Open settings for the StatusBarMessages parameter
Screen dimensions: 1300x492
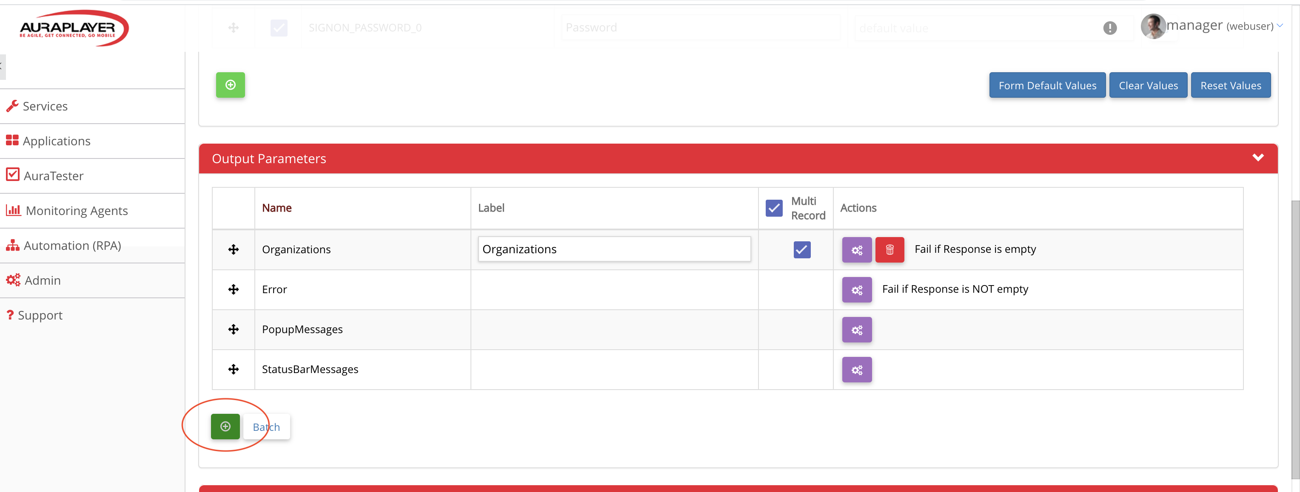(x=856, y=370)
